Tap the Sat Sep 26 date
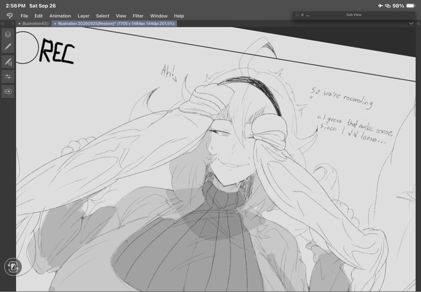 pyautogui.click(x=43, y=6)
